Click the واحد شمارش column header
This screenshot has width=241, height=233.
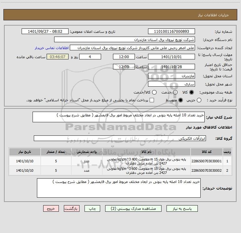tap(87, 152)
